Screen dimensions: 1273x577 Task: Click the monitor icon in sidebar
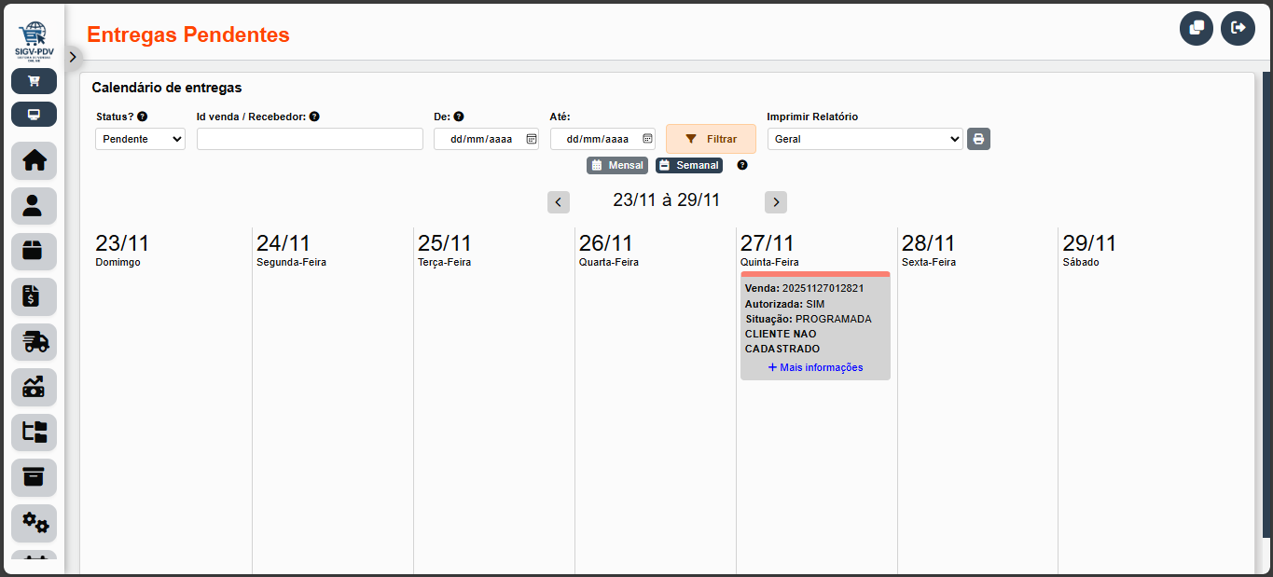34,115
